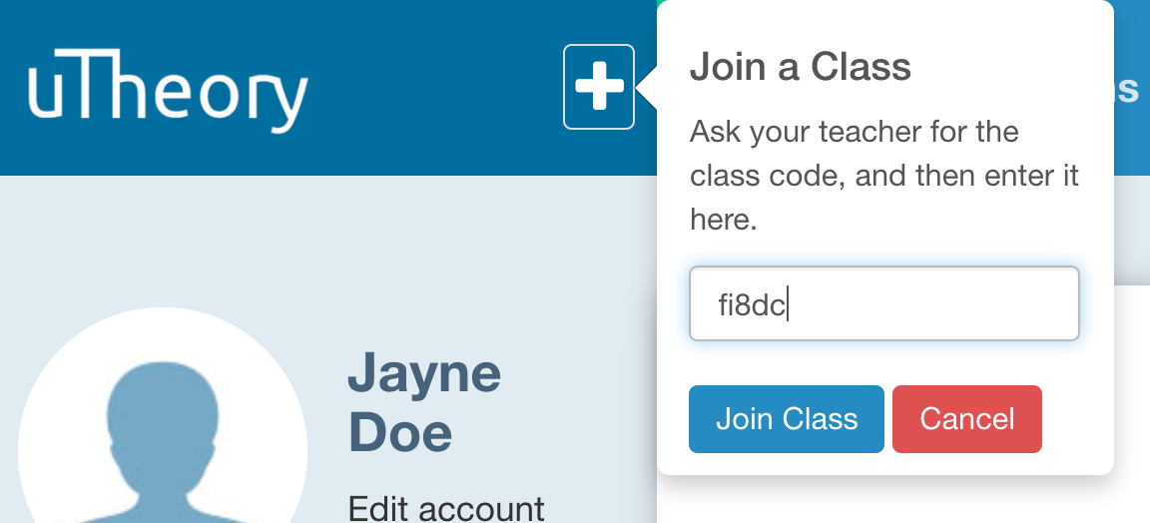Screen dimensions: 1150x523
Task: Select the partially hidden nav item at top right
Action: tap(1128, 88)
